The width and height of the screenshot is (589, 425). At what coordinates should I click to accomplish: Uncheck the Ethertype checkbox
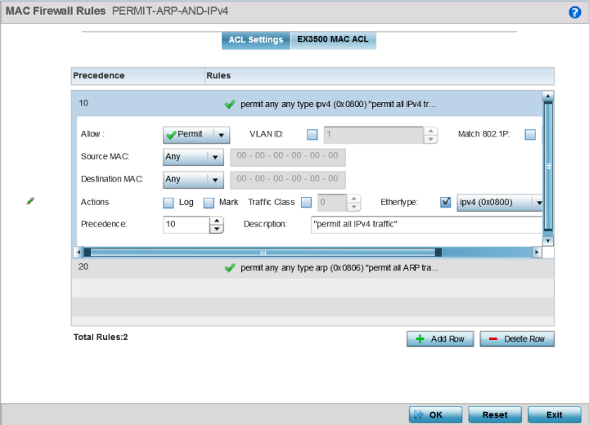445,203
